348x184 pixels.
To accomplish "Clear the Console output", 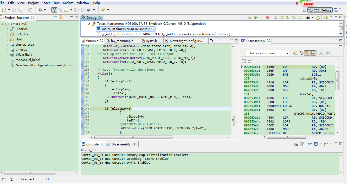I will 296,144.
